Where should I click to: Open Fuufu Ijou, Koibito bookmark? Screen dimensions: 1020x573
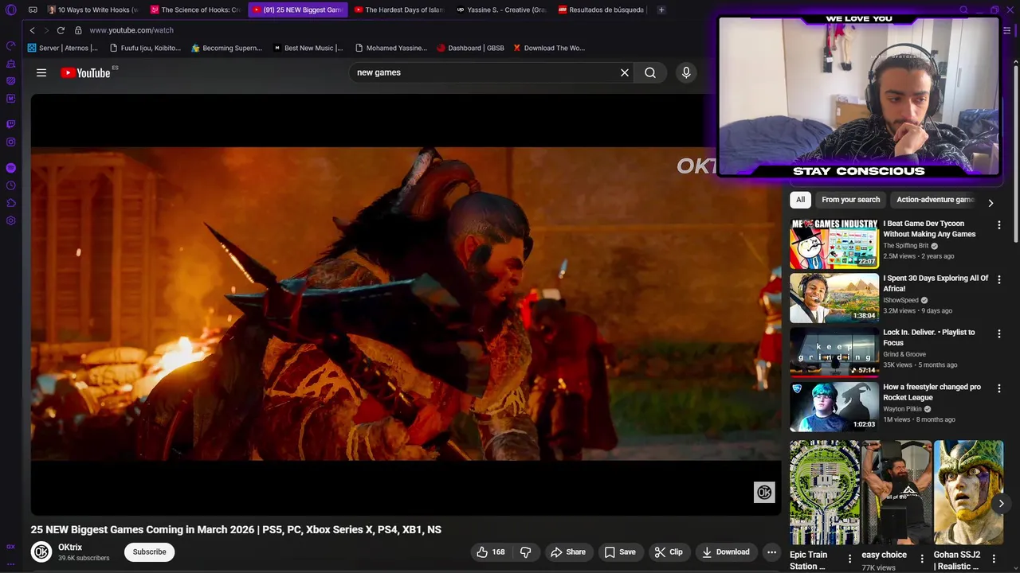pos(145,48)
